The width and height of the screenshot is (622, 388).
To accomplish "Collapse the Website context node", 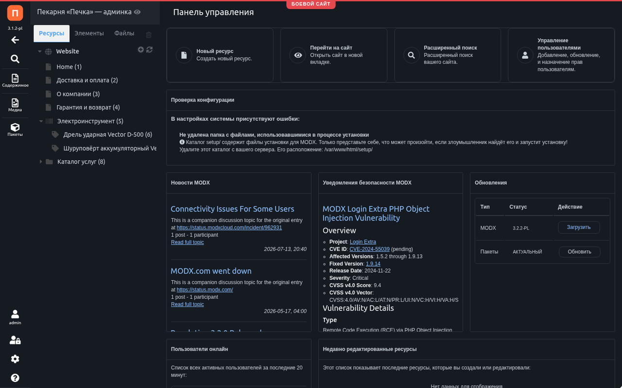I will tap(40, 51).
